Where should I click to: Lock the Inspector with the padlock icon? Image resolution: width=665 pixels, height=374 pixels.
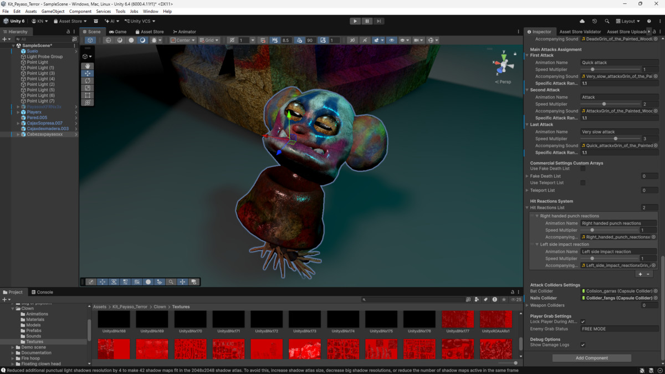coord(654,32)
